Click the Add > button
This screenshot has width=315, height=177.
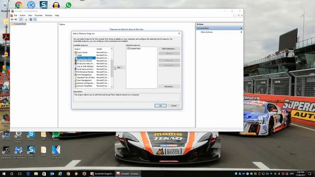tap(119, 68)
